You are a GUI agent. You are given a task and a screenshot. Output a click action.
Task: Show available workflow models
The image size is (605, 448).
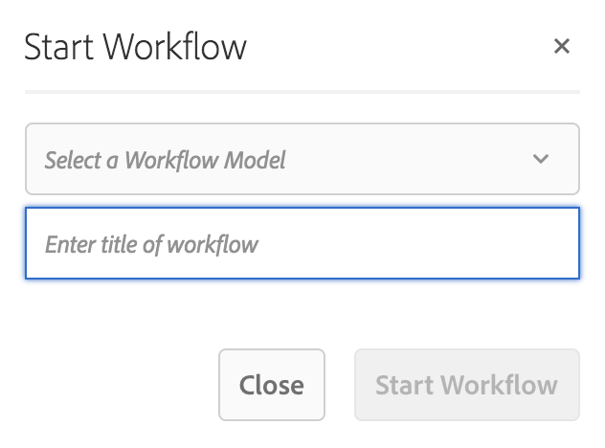coord(302,159)
